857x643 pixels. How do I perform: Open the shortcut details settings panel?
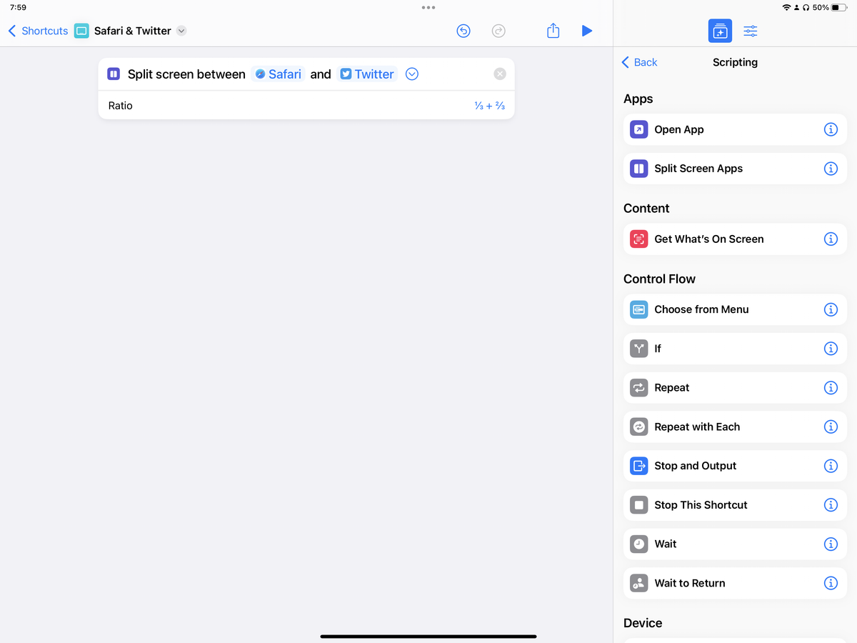[750, 31]
